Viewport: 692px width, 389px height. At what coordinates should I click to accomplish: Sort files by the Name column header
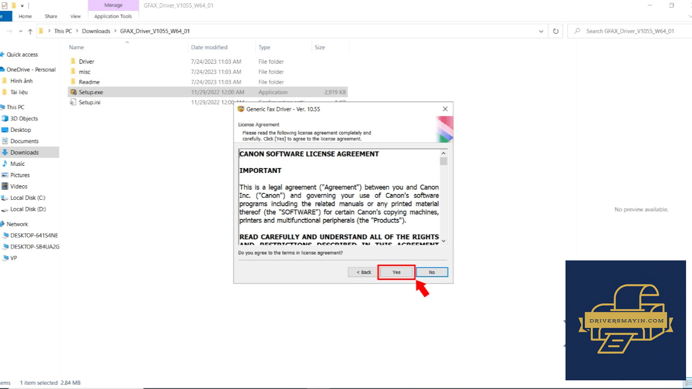(x=76, y=48)
